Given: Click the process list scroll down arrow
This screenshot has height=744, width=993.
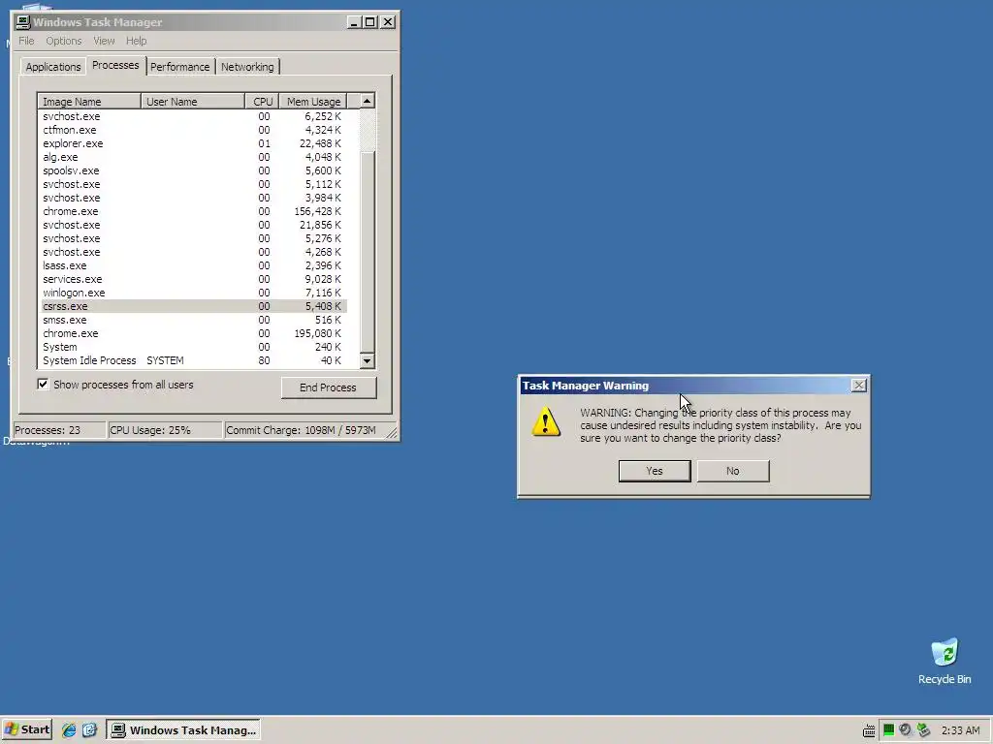Looking at the screenshot, I should tap(368, 360).
